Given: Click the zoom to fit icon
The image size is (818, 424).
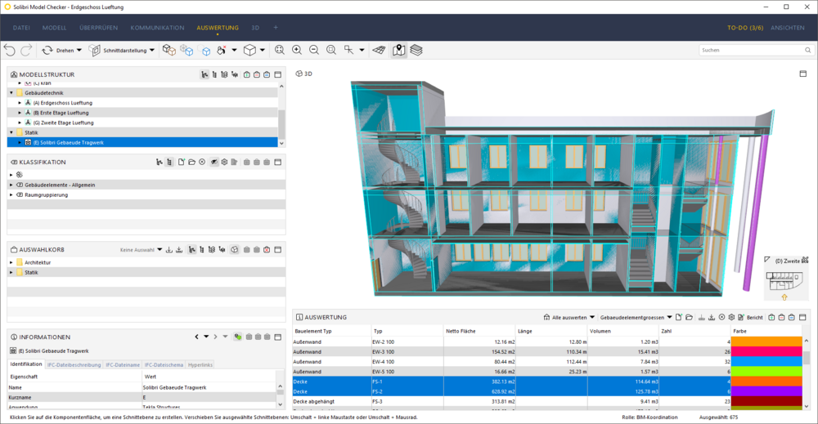Looking at the screenshot, I should point(280,50).
